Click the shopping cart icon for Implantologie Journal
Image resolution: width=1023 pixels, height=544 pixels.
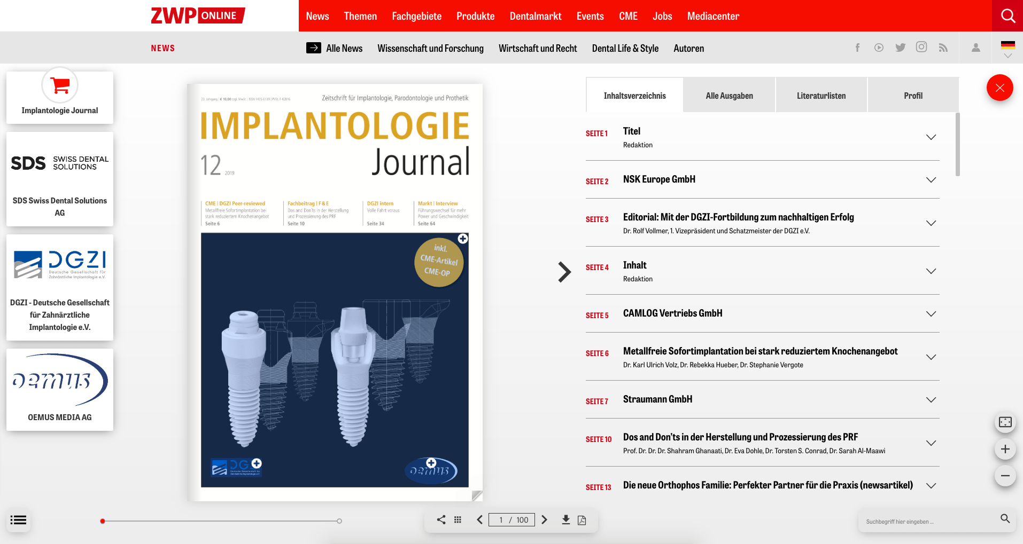(x=60, y=85)
